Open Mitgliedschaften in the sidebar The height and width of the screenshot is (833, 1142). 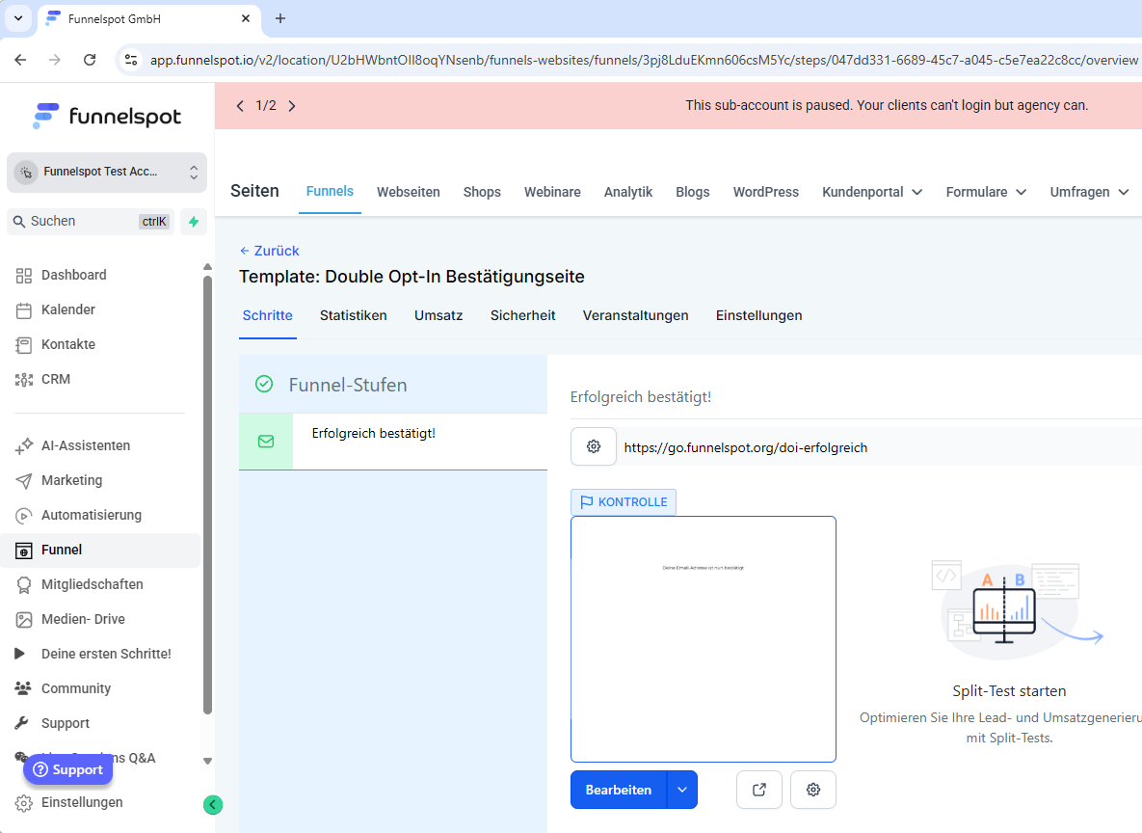click(92, 584)
